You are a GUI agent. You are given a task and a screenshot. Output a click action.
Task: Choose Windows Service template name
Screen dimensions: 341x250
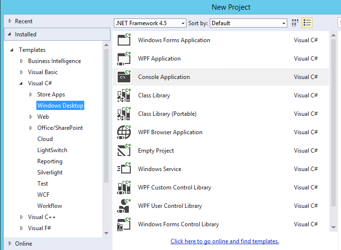[x=160, y=169]
